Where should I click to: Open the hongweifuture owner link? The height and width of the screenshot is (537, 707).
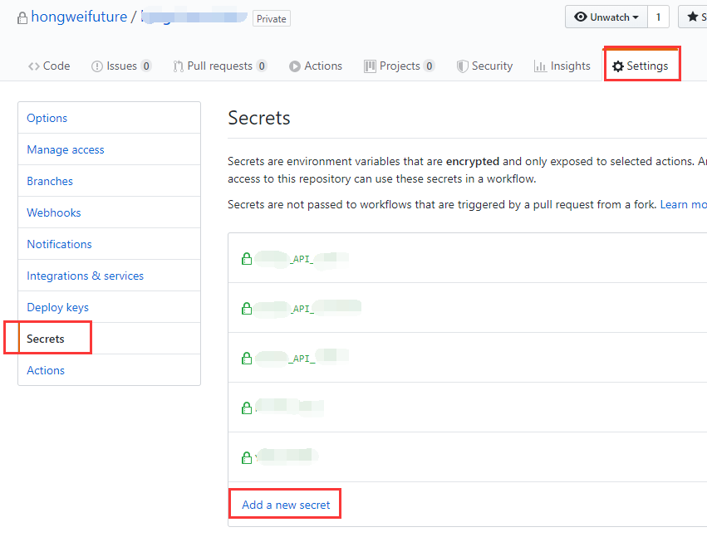click(79, 17)
